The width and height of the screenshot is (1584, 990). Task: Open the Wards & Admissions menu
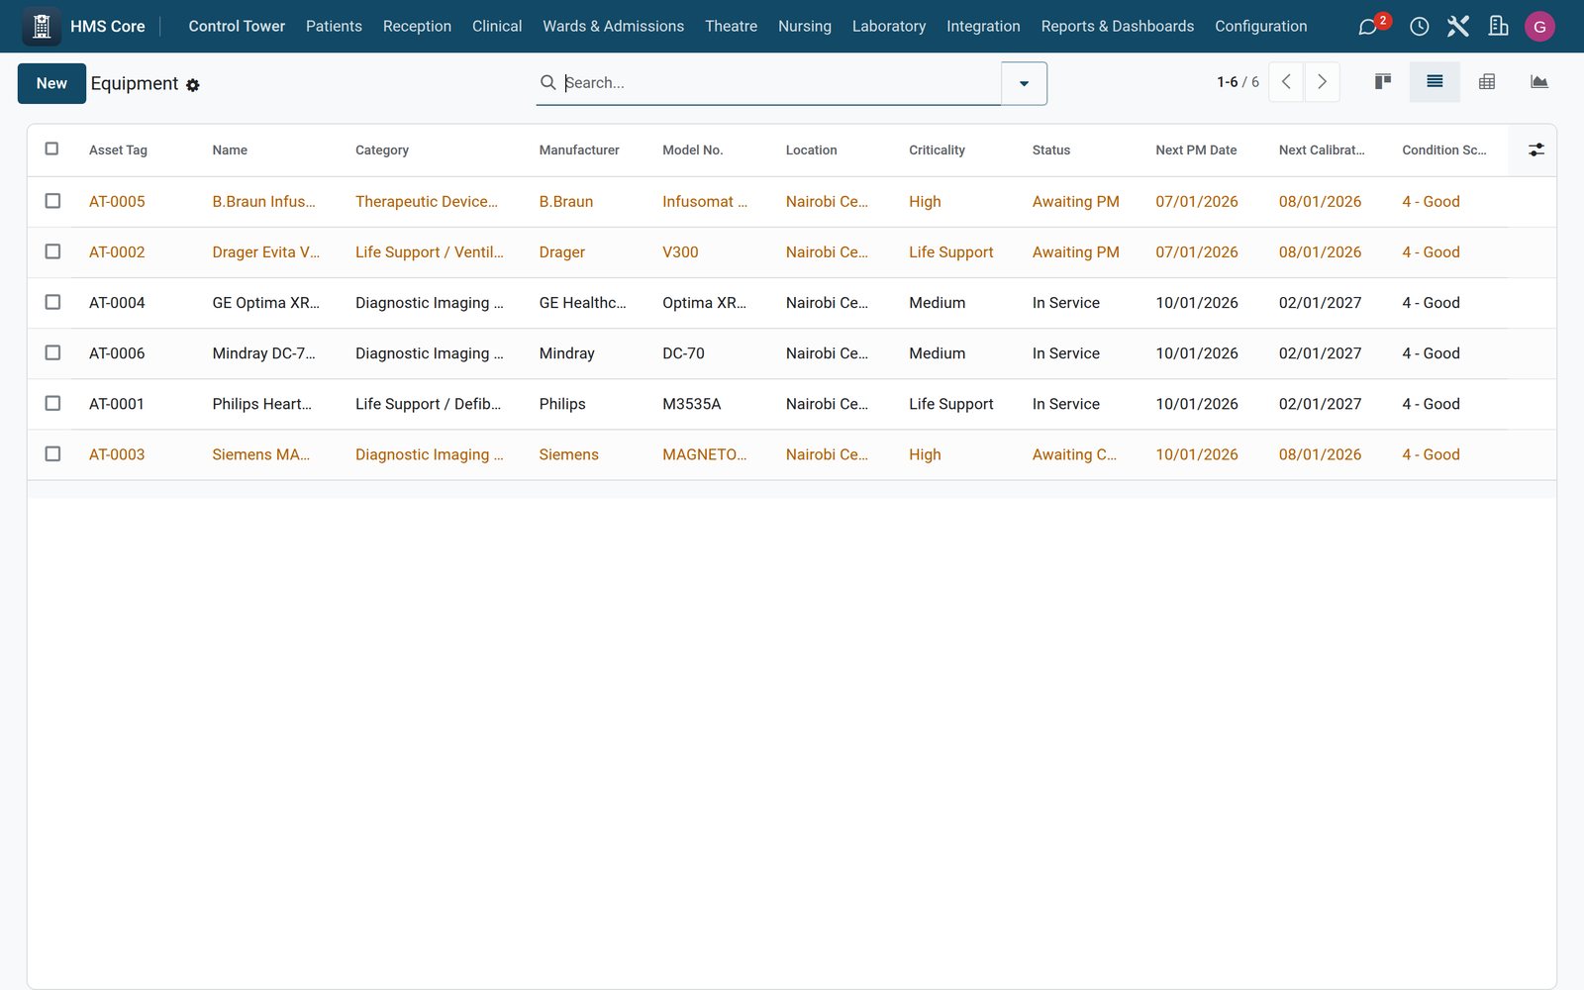(x=613, y=26)
